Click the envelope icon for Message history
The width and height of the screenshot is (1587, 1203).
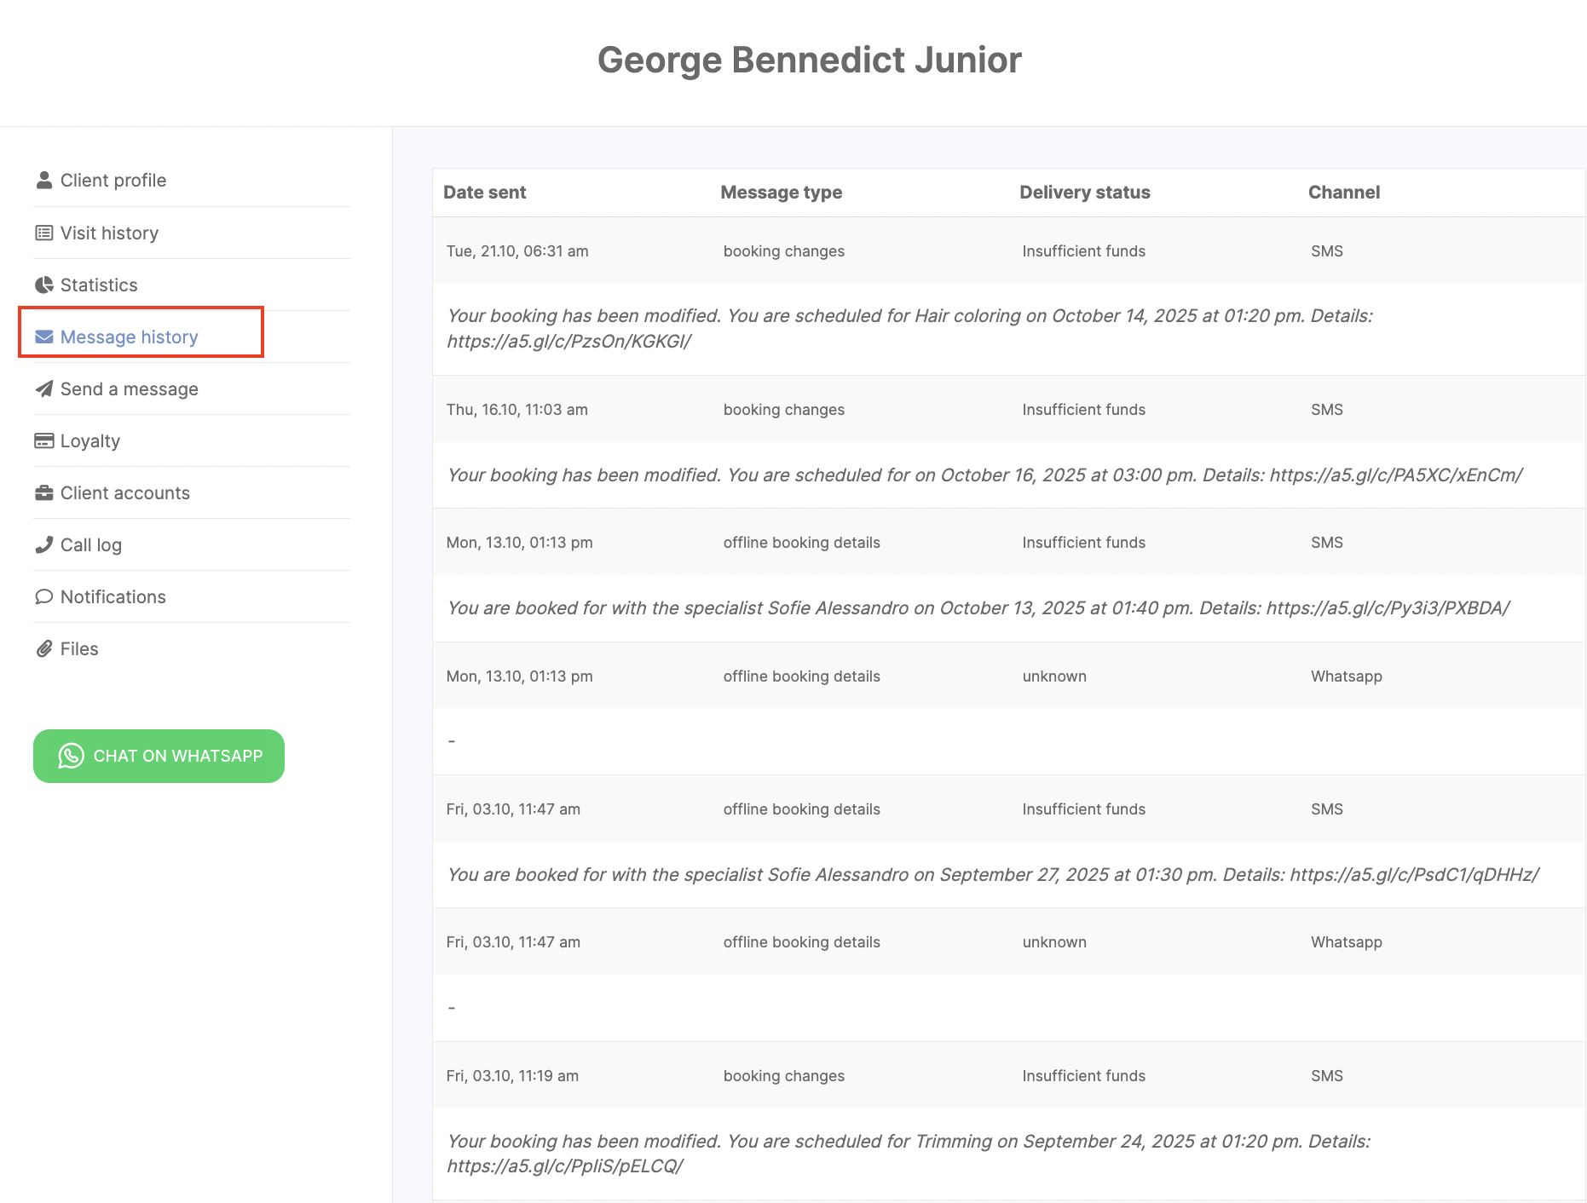coord(44,337)
